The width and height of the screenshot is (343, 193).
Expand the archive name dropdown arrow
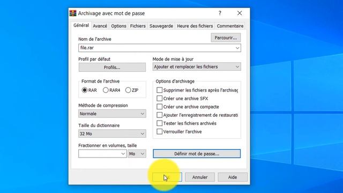pyautogui.click(x=237, y=48)
